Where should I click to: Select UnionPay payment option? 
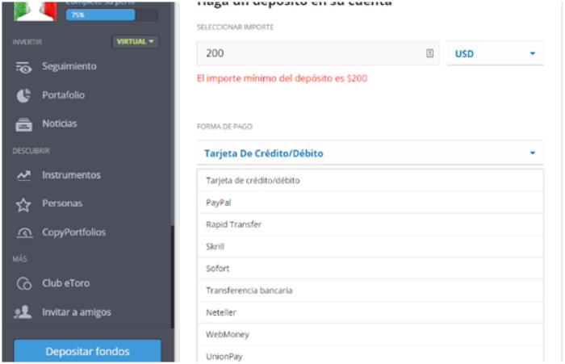point(370,354)
